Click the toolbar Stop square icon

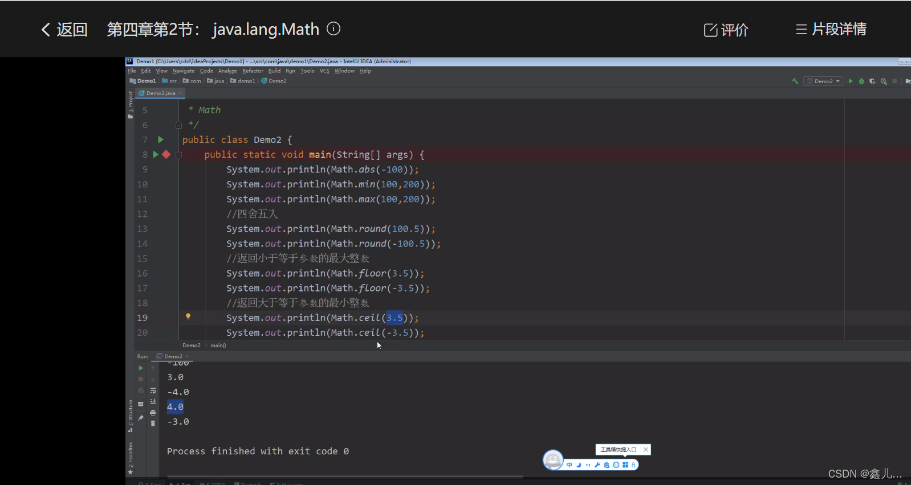point(894,81)
